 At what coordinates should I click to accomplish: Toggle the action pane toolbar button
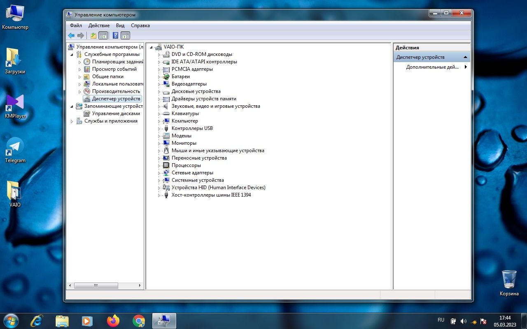tap(126, 35)
